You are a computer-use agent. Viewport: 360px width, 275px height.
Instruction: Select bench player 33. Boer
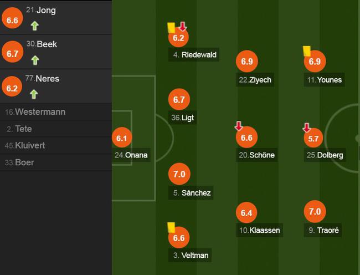pos(23,162)
